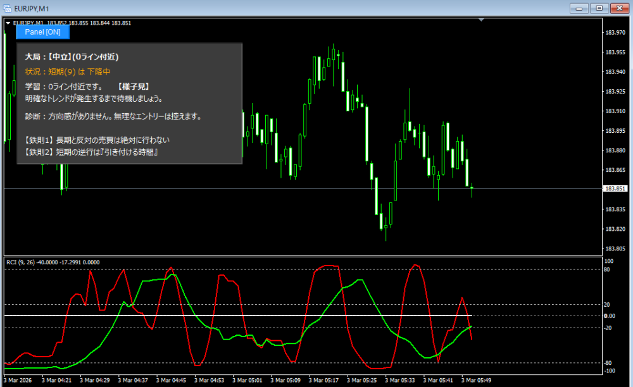Viewport: 633px width, 387px height.
Task: Click the chart shift triangle marker
Action: 482,20
